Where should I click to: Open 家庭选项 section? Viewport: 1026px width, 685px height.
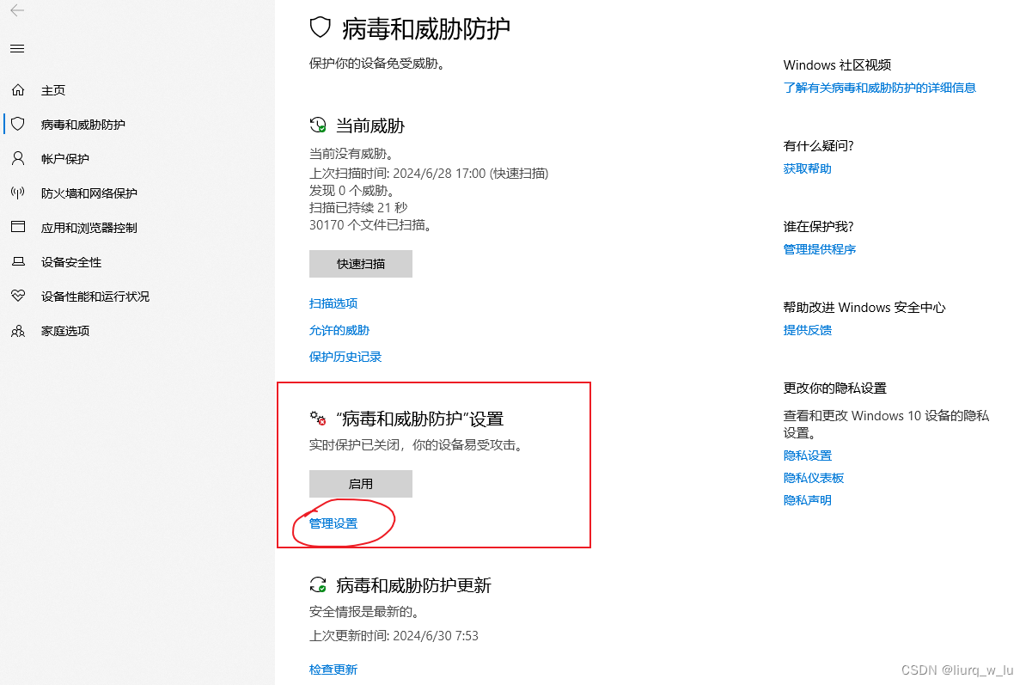click(64, 331)
